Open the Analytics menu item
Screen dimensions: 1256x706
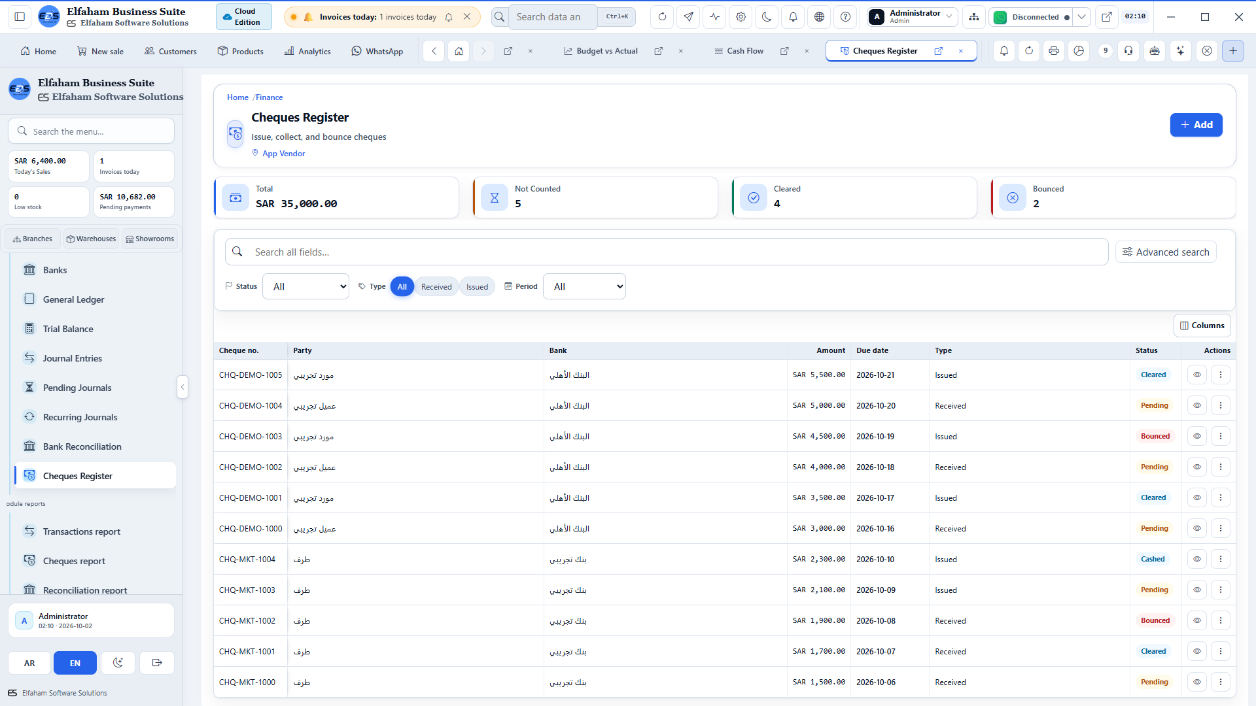[x=307, y=51]
